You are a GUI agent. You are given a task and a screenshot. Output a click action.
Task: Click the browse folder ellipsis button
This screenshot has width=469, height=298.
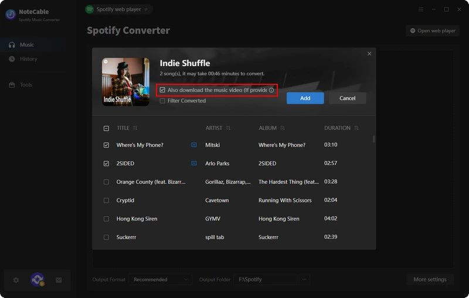click(x=304, y=279)
